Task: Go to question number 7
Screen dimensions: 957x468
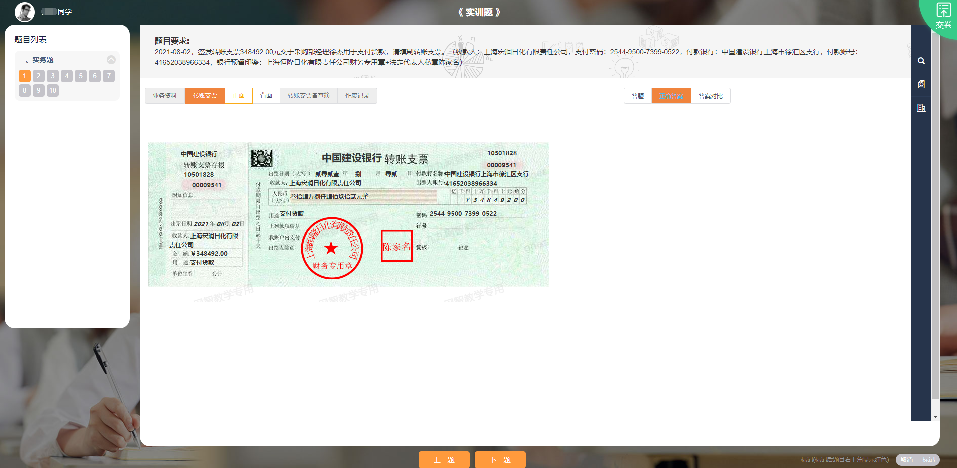Action: coord(109,76)
